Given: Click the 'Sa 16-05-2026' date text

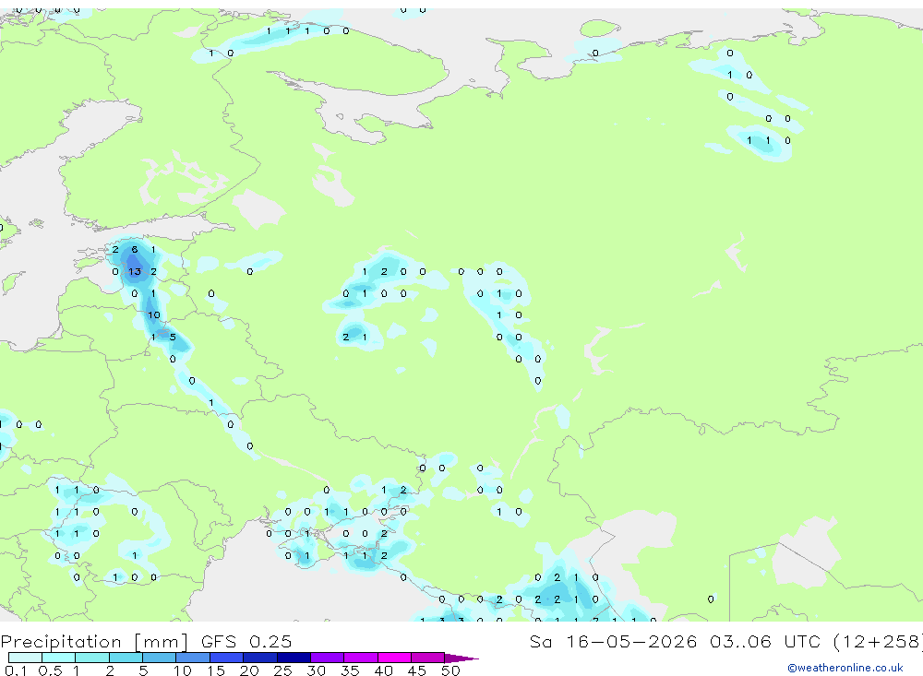Looking at the screenshot, I should coord(613,641).
